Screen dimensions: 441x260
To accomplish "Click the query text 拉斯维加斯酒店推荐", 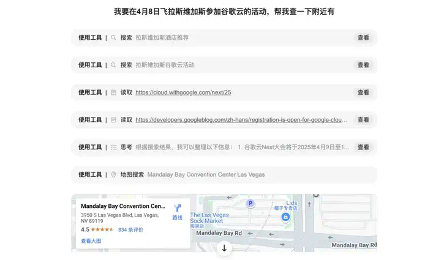I will pyautogui.click(x=162, y=38).
